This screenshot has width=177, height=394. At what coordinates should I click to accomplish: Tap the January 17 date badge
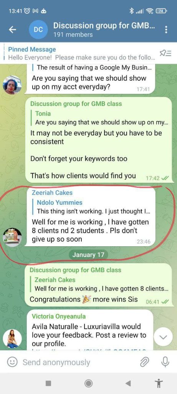coord(88,255)
